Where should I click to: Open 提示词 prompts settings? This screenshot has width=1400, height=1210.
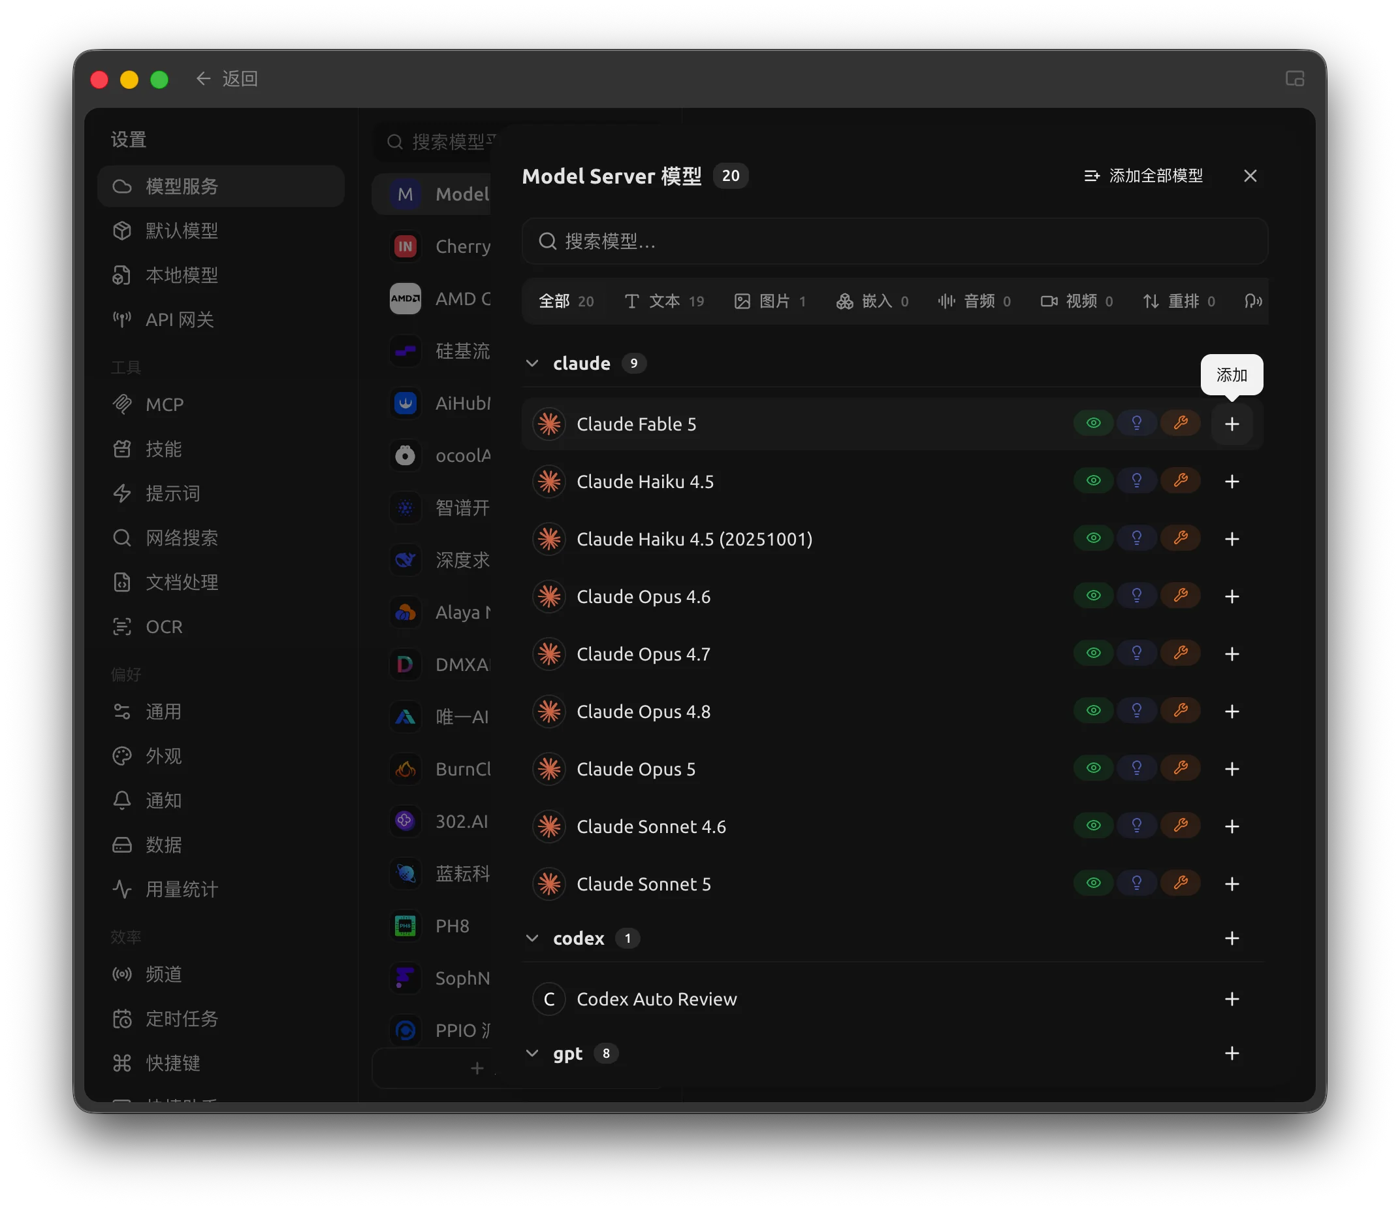tap(221, 493)
